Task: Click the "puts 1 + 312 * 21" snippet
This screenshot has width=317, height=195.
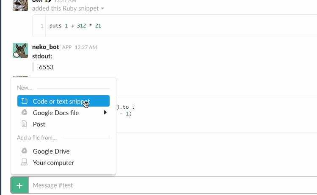Action: click(75, 26)
